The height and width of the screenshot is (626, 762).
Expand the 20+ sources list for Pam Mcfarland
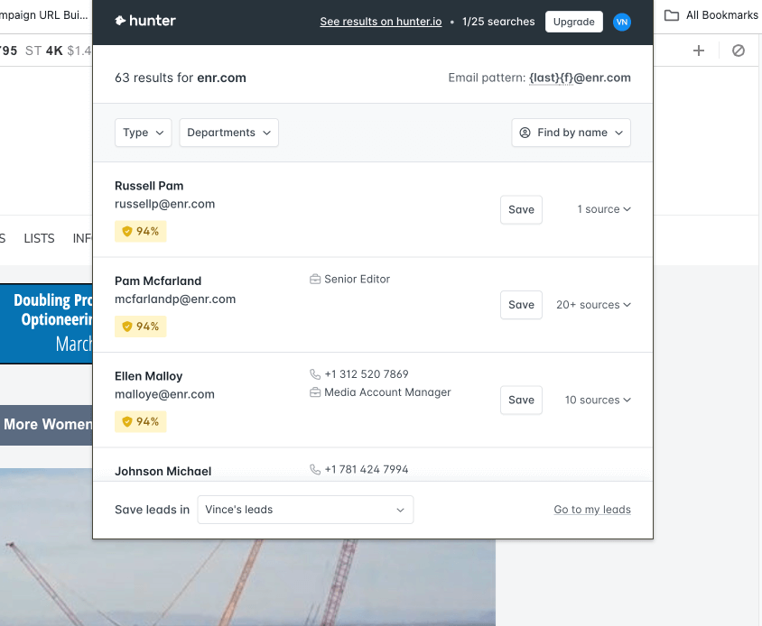(593, 305)
